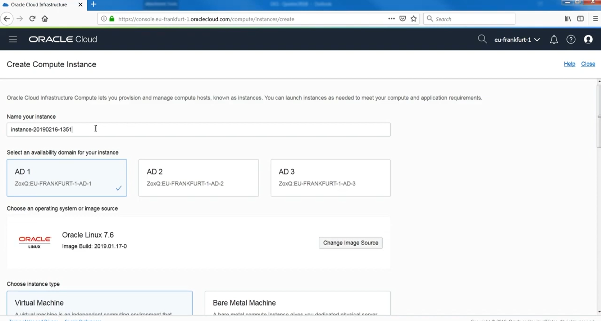601x321 pixels.
Task: Bookmark this page with star icon
Action: pyautogui.click(x=414, y=19)
